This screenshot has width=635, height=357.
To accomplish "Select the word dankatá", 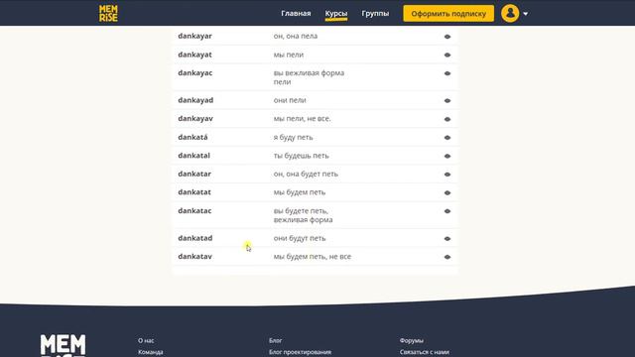I will pyautogui.click(x=192, y=137).
